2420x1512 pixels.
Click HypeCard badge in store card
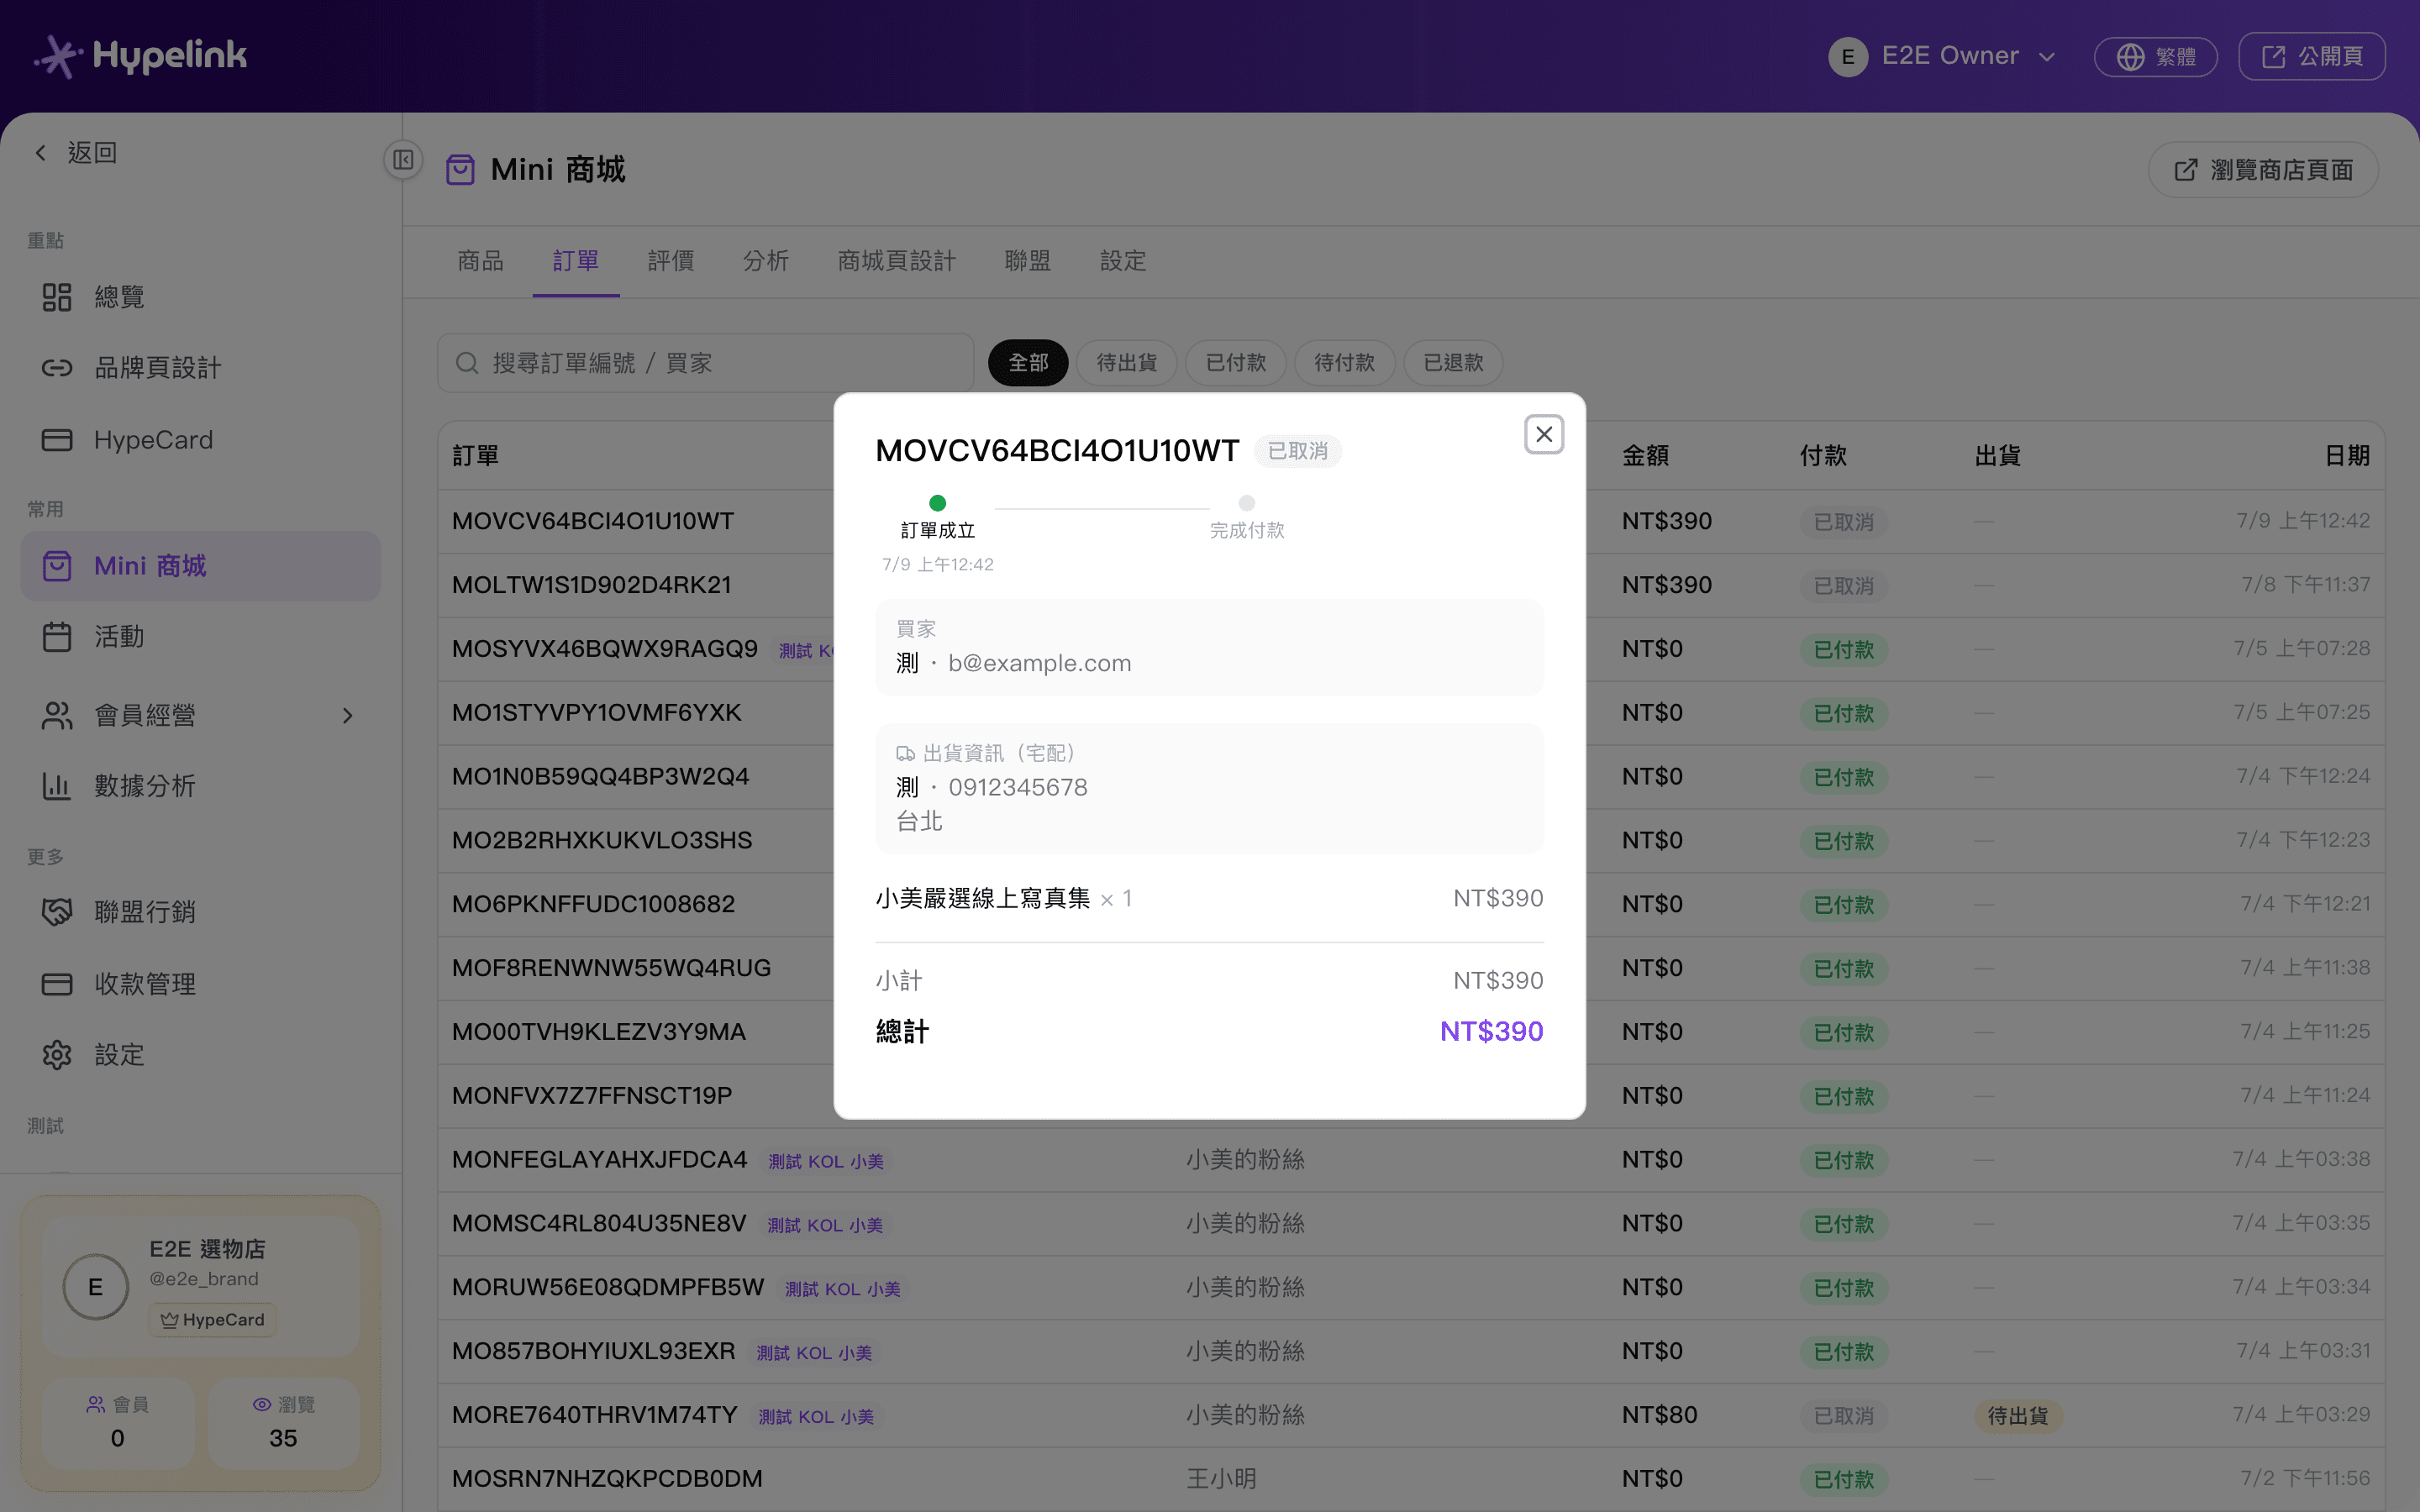tap(212, 1320)
